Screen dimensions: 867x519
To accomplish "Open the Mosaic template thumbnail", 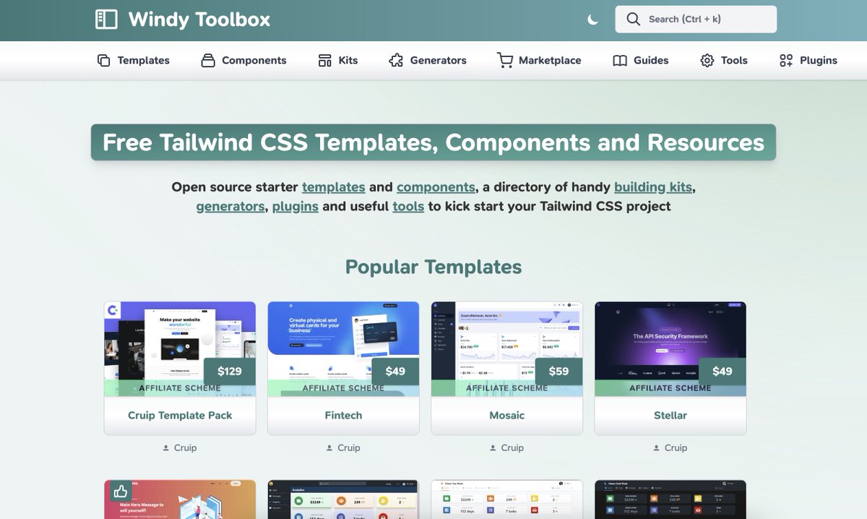I will tap(507, 349).
